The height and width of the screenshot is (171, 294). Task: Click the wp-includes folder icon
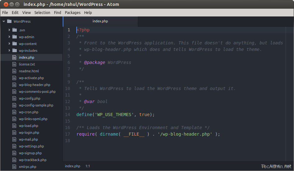coord(15,51)
